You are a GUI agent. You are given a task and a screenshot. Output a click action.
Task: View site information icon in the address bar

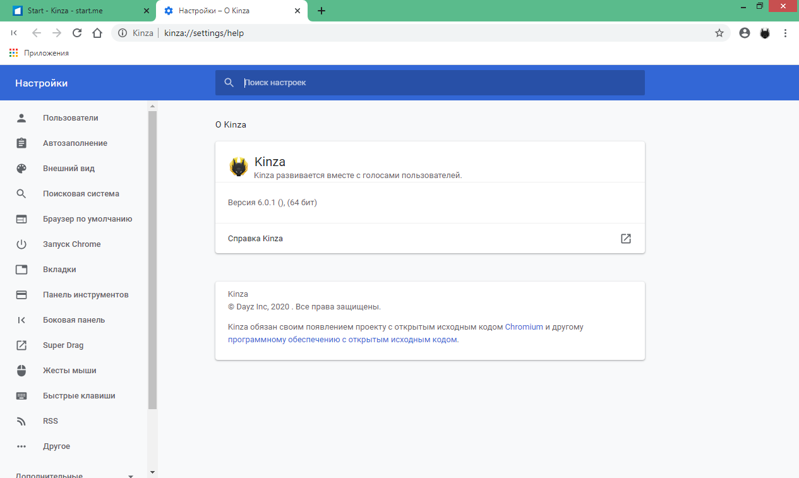(123, 33)
